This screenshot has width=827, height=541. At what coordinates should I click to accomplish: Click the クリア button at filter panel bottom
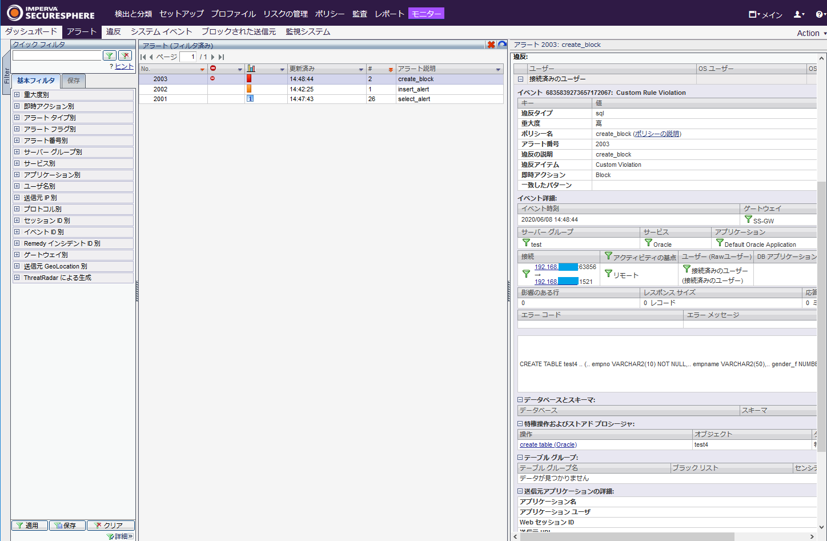pos(111,526)
